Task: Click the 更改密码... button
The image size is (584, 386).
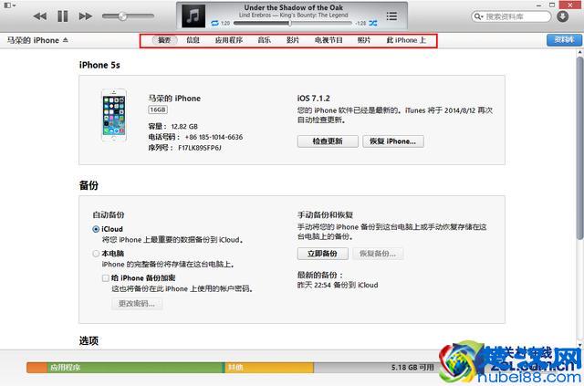Action: coord(137,304)
